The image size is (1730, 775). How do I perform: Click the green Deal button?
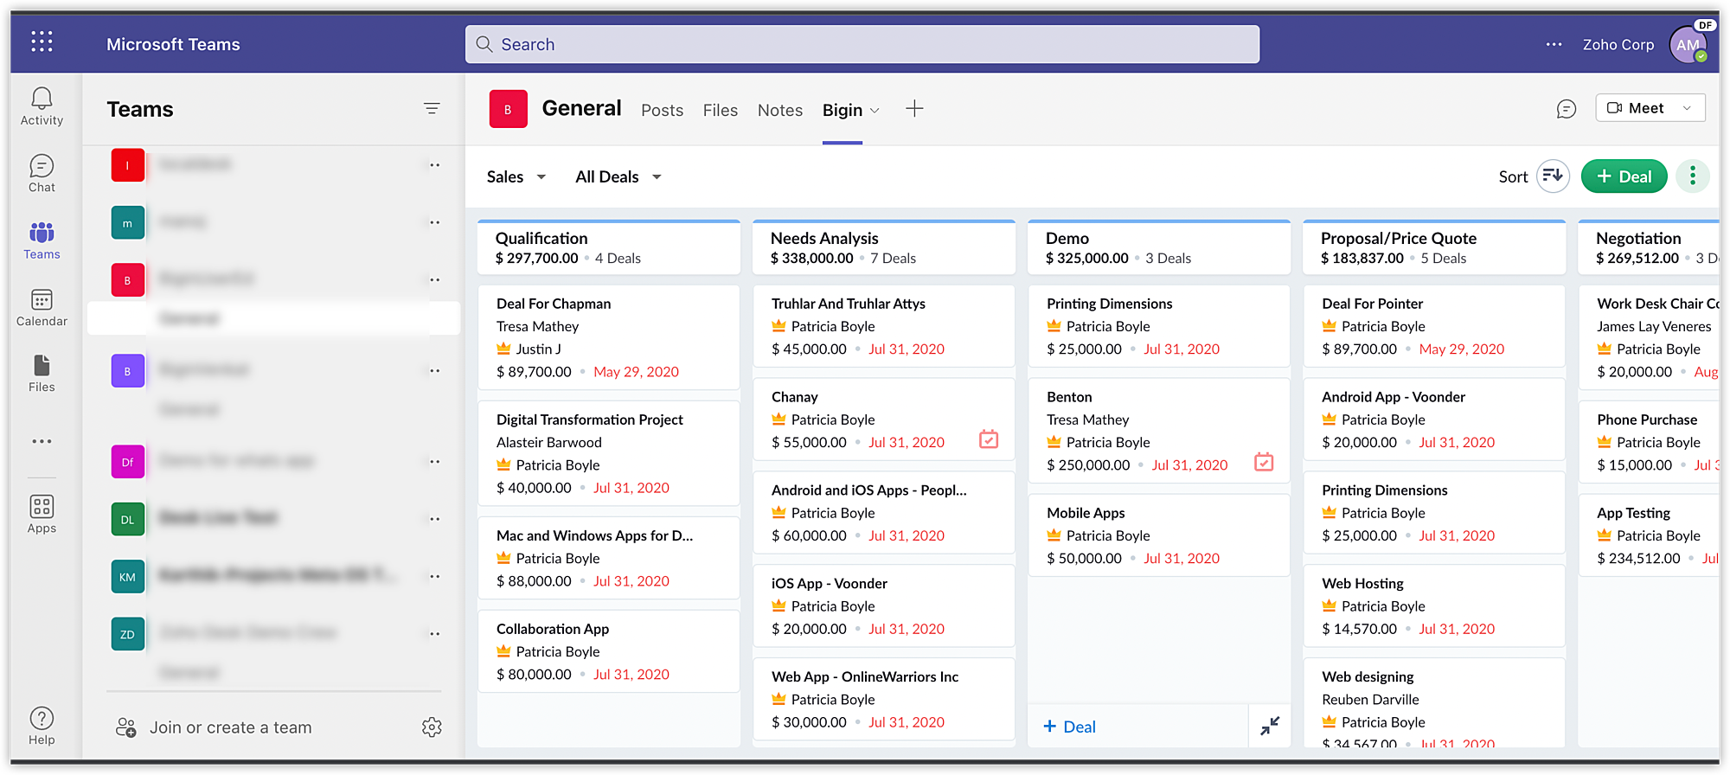(x=1624, y=176)
